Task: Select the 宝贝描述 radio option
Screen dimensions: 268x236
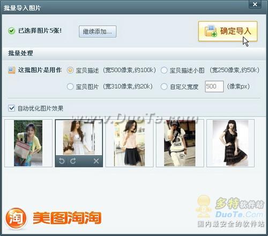Action: (x=70, y=70)
